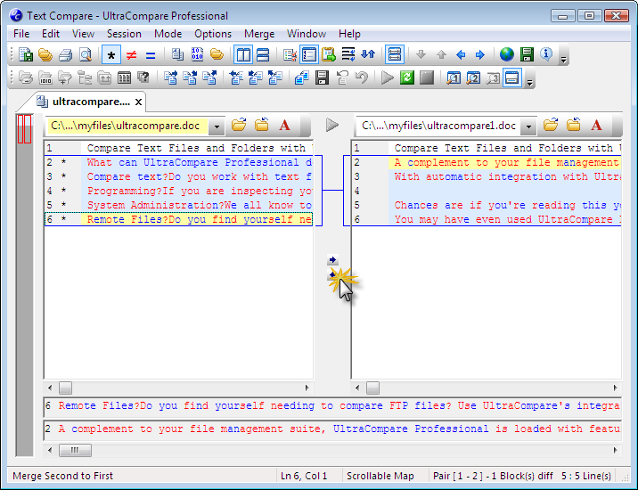Click the green refresh recompare icon

click(407, 78)
